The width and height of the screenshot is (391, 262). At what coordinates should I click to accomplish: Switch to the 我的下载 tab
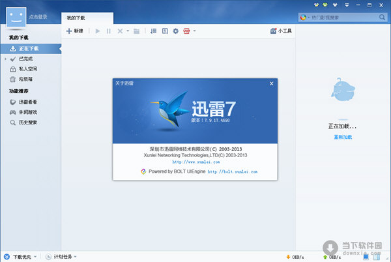87,18
